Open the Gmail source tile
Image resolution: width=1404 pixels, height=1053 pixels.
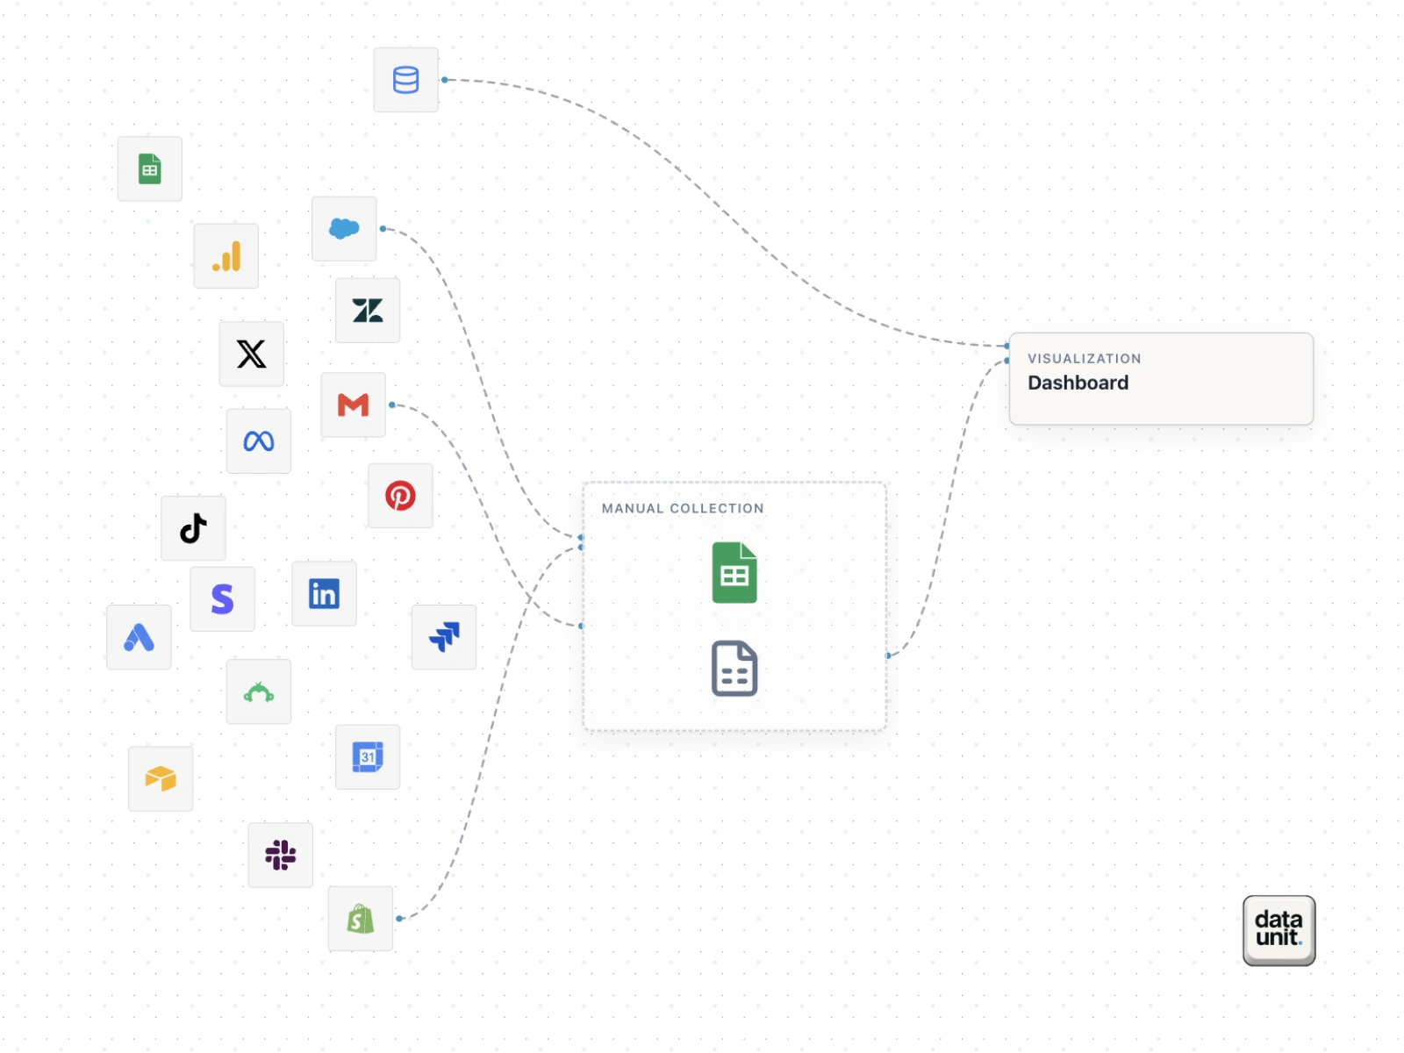pos(353,405)
